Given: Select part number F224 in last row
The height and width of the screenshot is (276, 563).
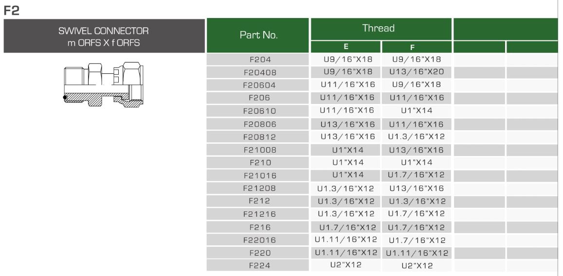Looking at the screenshot, I should point(257,265).
